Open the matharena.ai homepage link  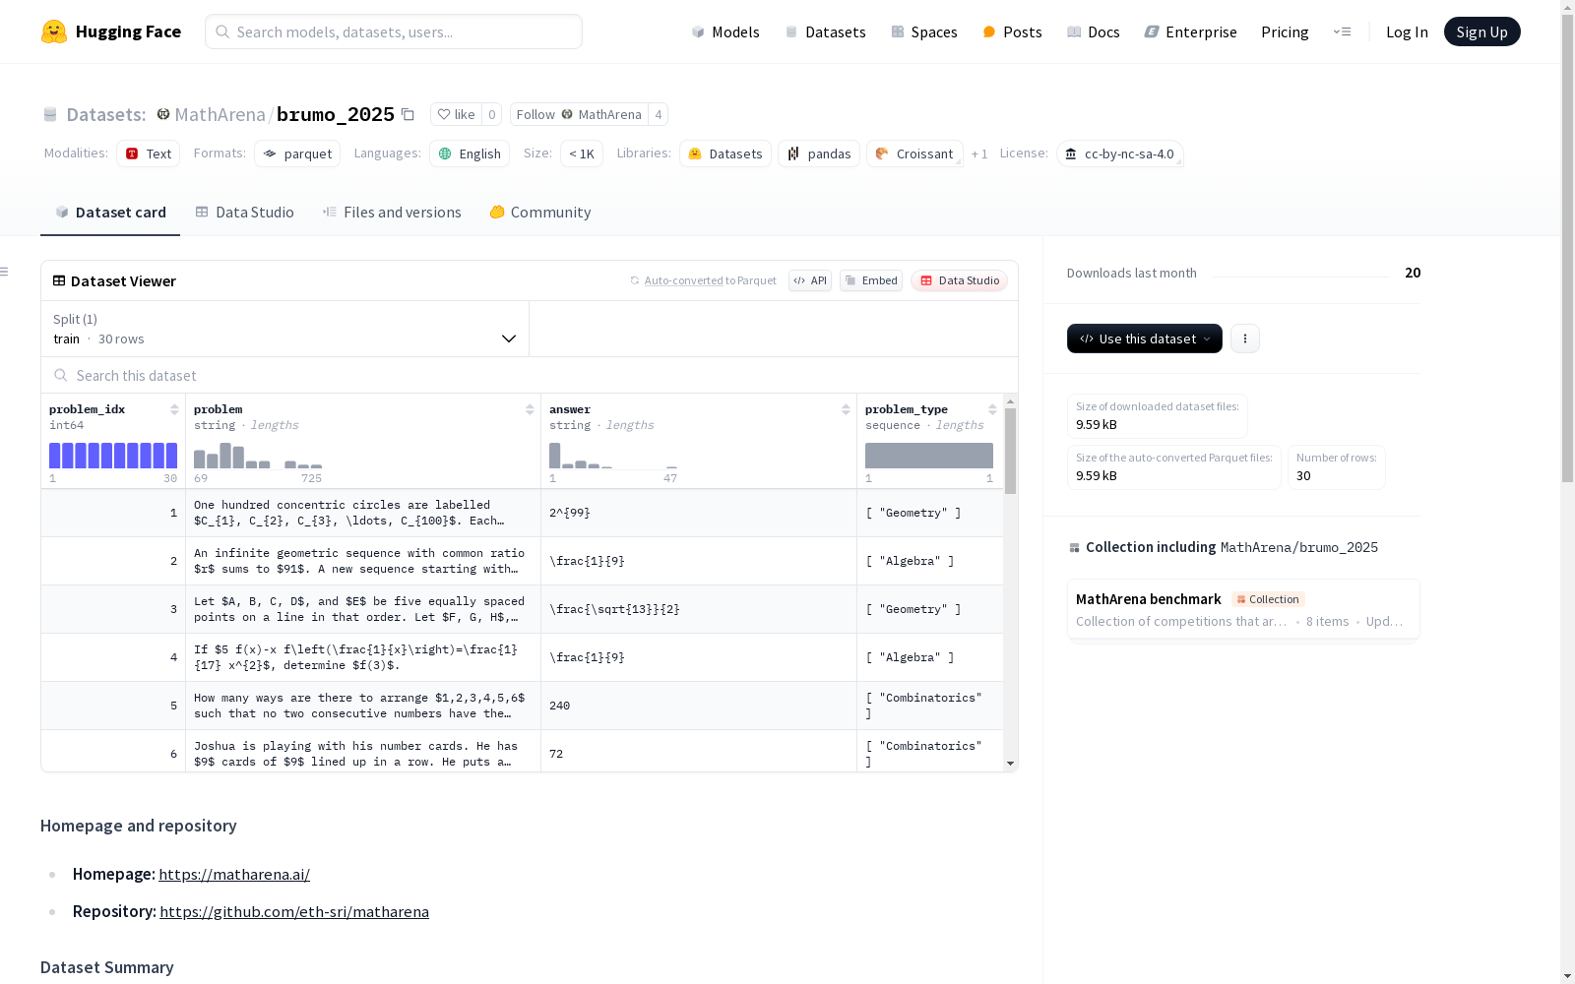point(234,874)
